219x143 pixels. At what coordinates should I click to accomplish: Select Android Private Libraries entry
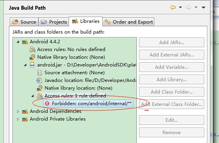coord(58,119)
